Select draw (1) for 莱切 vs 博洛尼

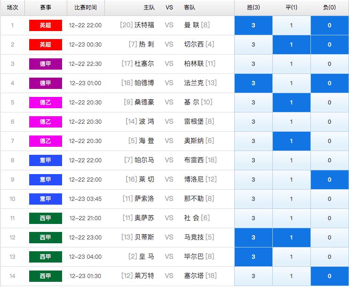point(291,180)
